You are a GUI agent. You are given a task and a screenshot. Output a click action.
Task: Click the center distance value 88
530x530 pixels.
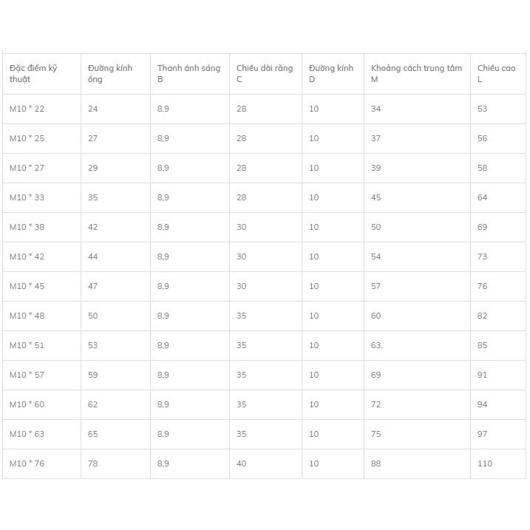[x=376, y=463]
